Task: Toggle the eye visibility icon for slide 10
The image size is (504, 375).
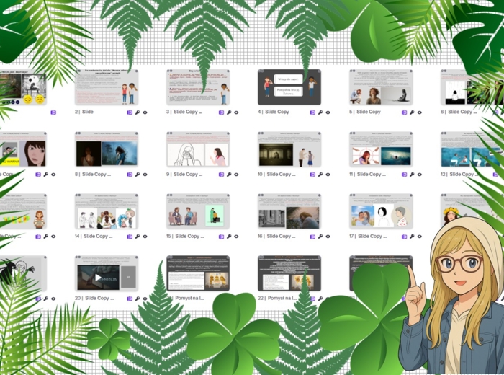Action: tap(328, 175)
